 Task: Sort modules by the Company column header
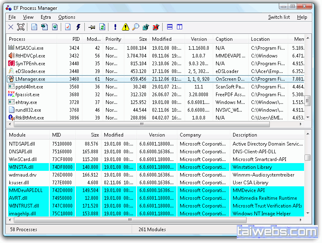tap(190, 135)
